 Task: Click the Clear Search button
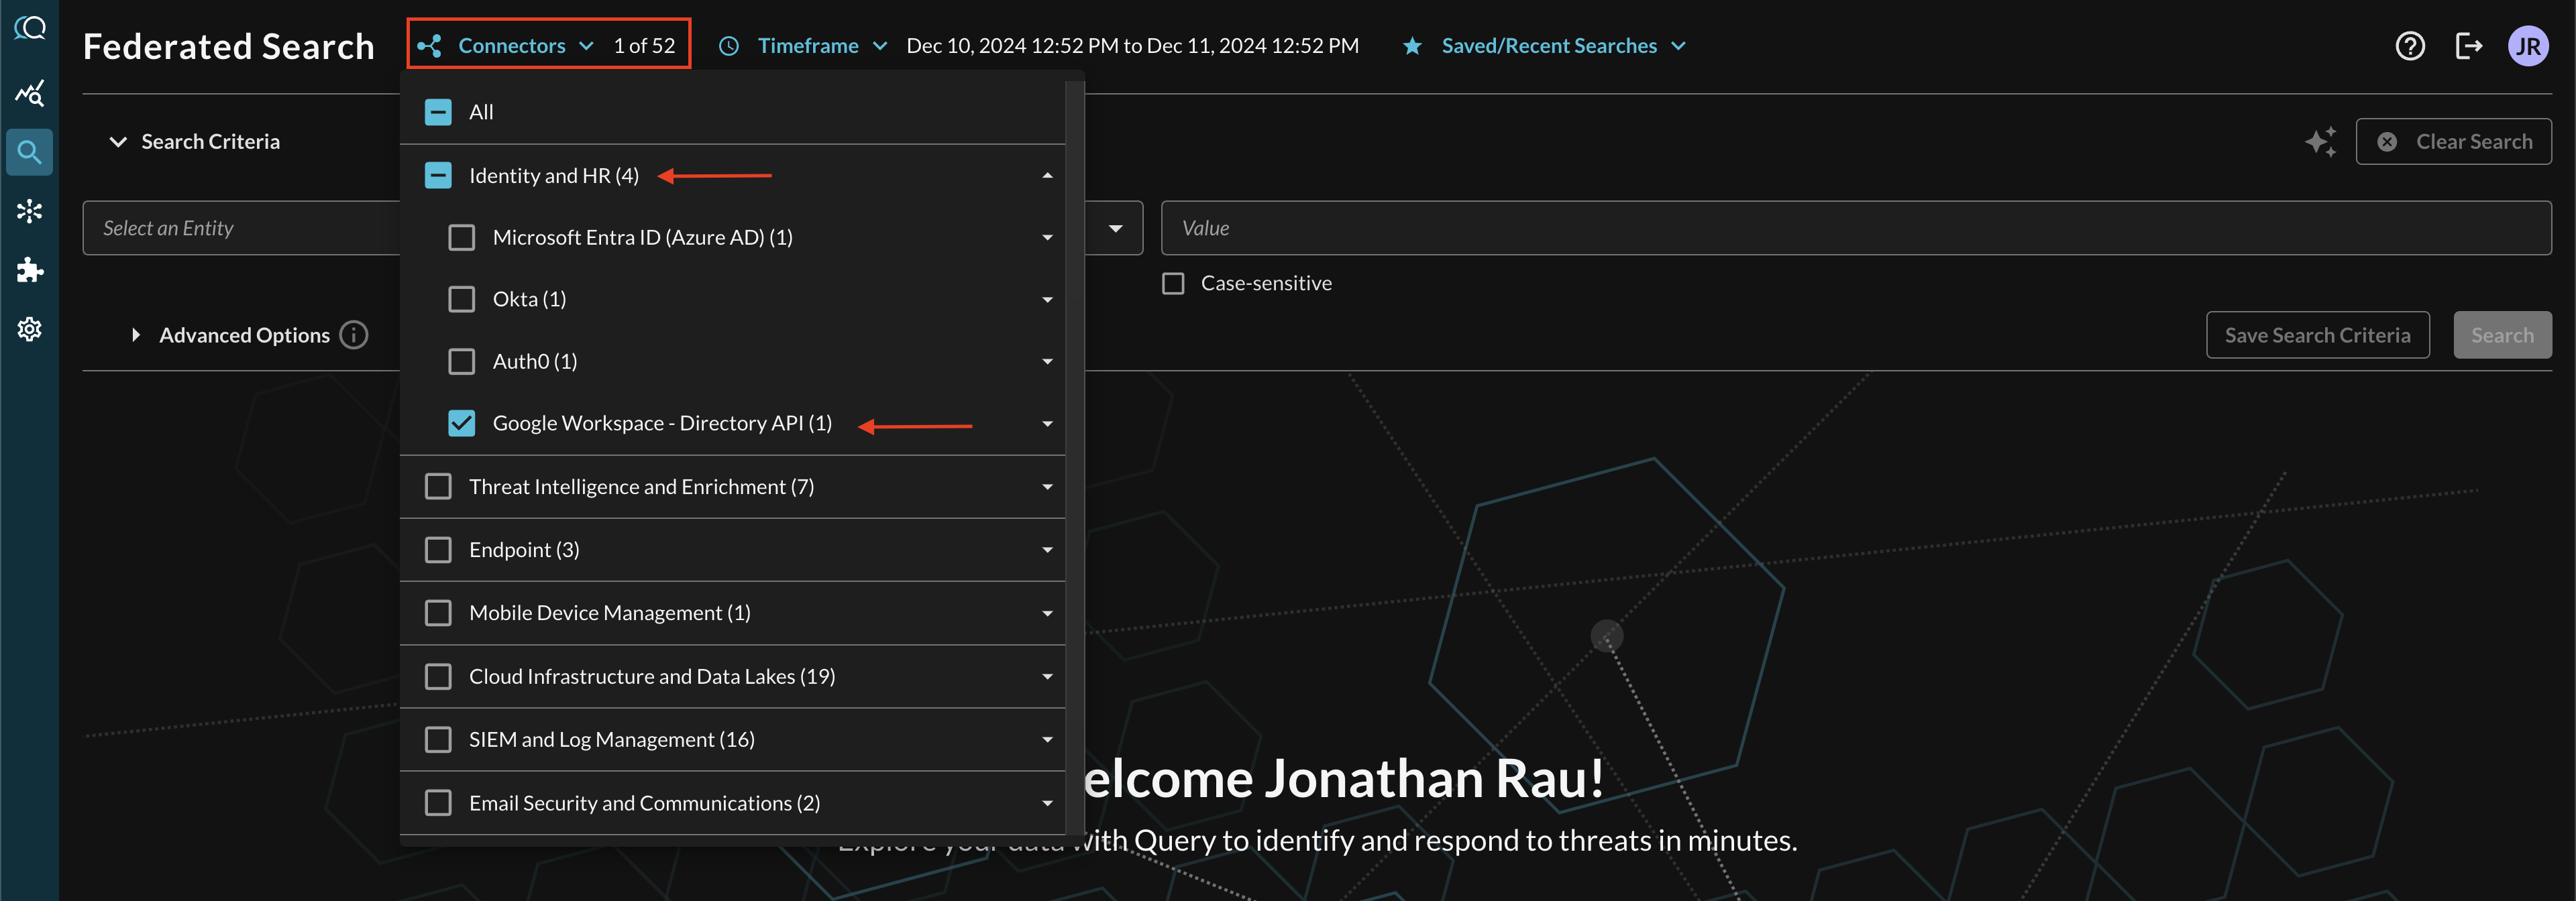(2453, 142)
